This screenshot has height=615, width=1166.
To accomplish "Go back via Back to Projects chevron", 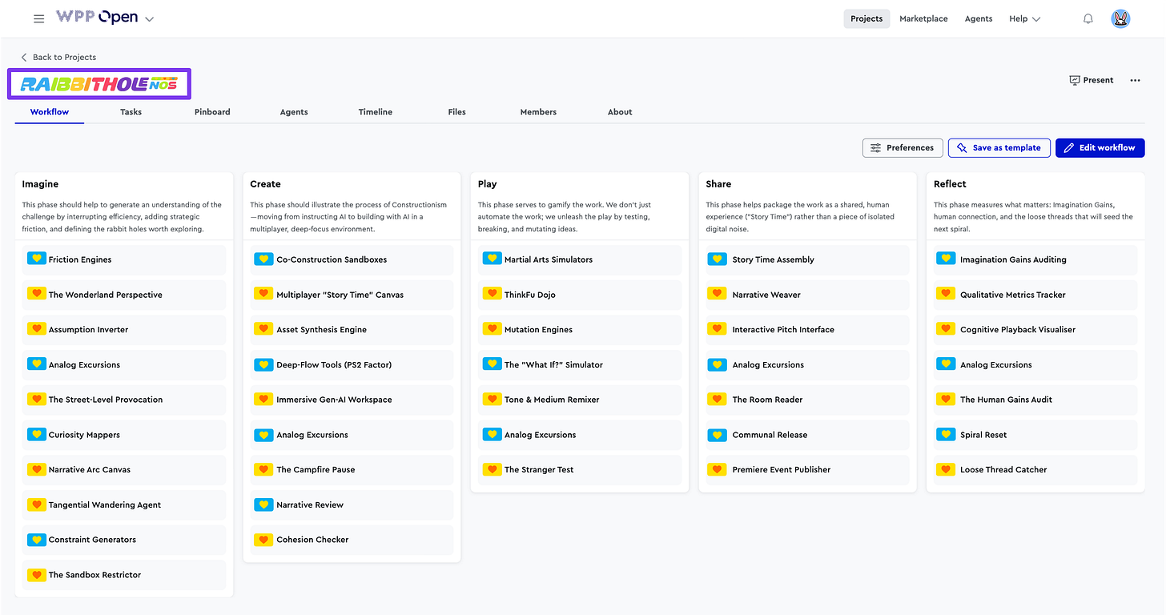I will (x=24, y=57).
